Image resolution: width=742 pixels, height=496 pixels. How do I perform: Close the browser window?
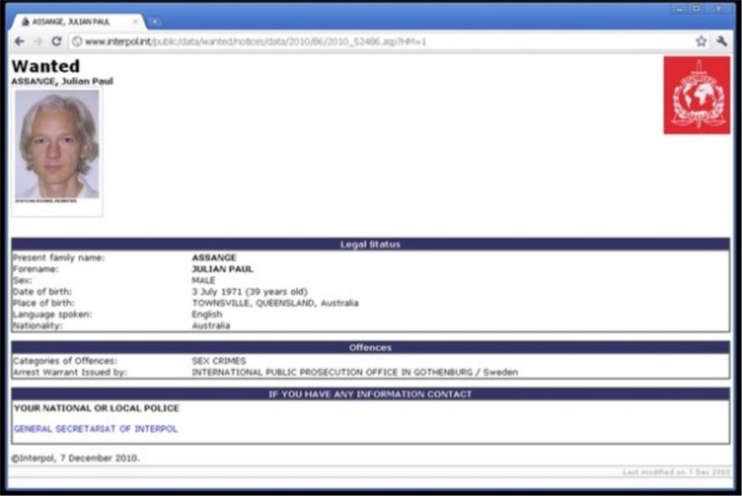719,9
